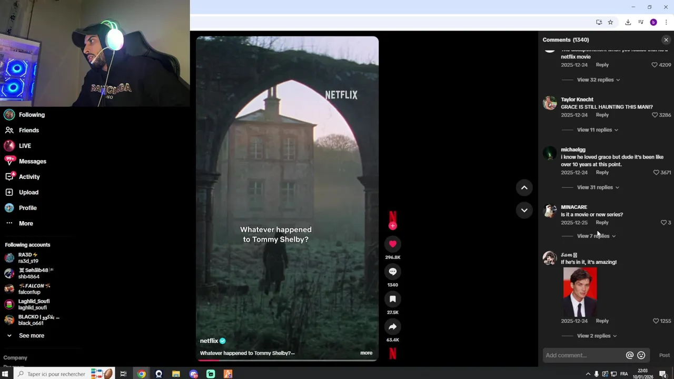Open FALCON falcon1up account
The image size is (674, 379).
tap(27, 289)
